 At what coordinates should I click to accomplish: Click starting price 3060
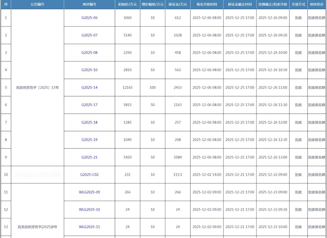(127, 18)
